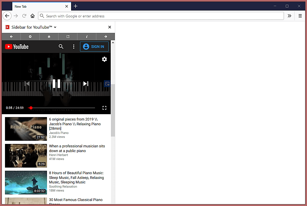Reload the current page
Screen dimensions: 307x206
click(x=24, y=16)
